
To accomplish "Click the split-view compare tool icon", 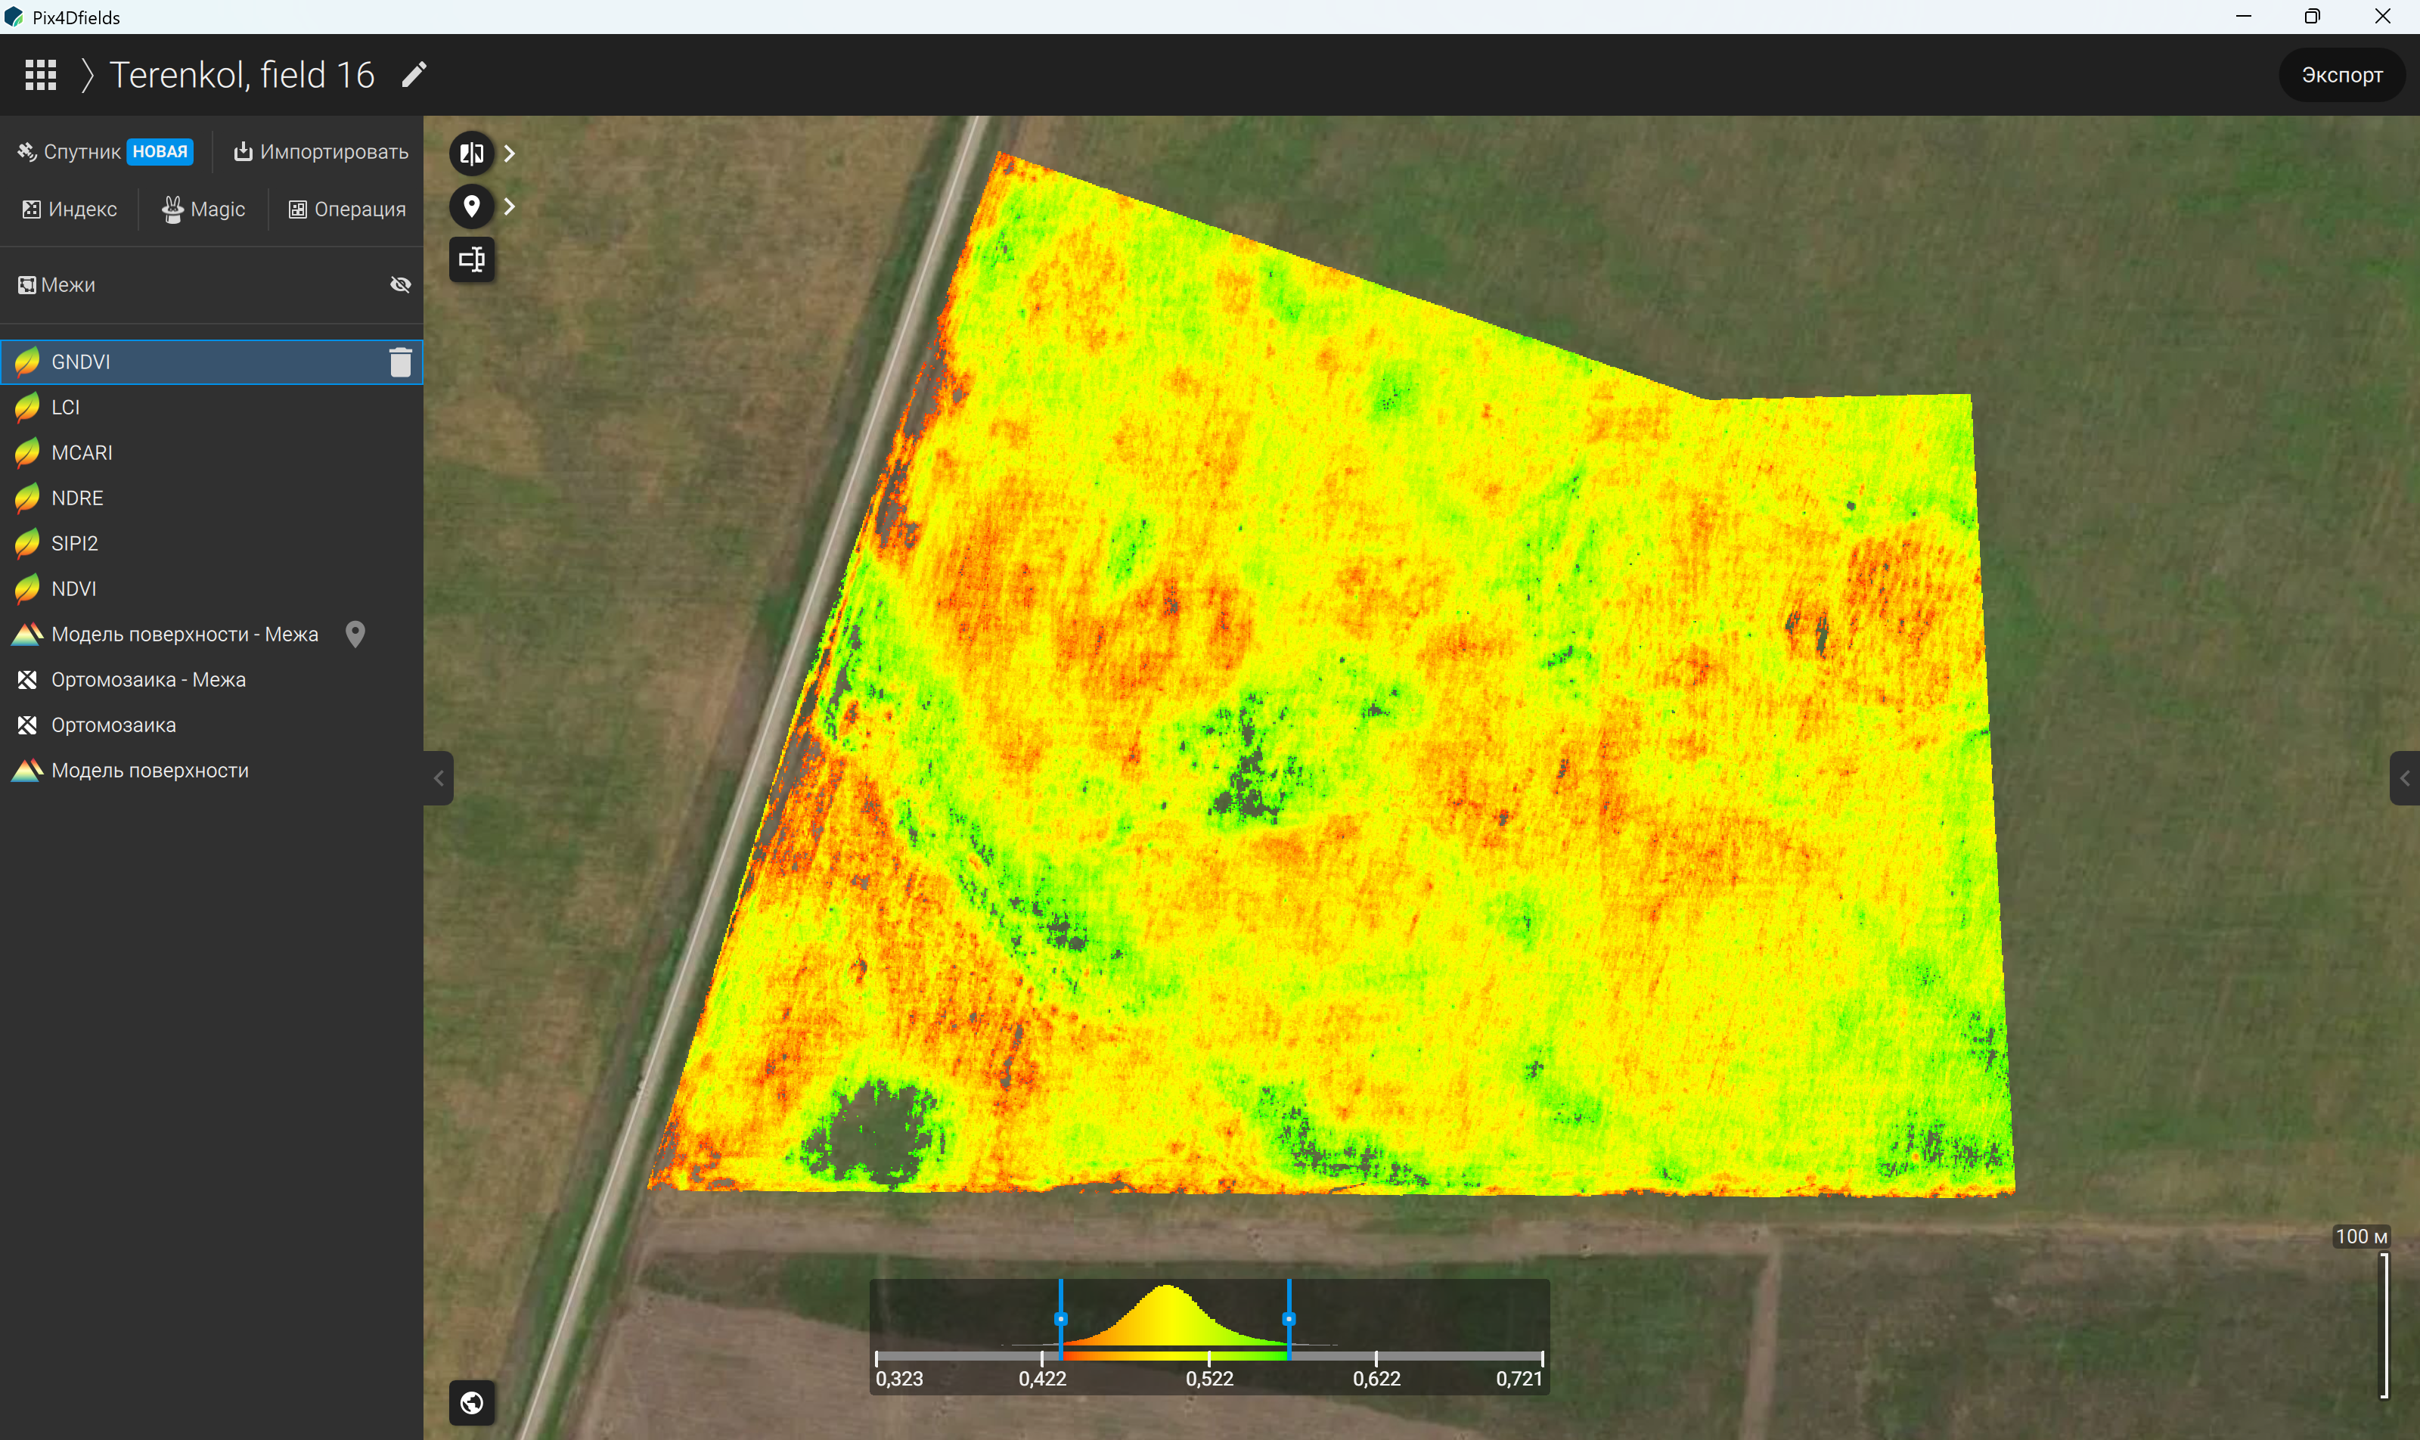I will point(472,154).
